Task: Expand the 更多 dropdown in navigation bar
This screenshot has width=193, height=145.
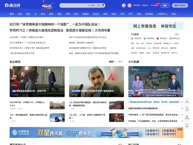Action: pyautogui.click(x=175, y=14)
